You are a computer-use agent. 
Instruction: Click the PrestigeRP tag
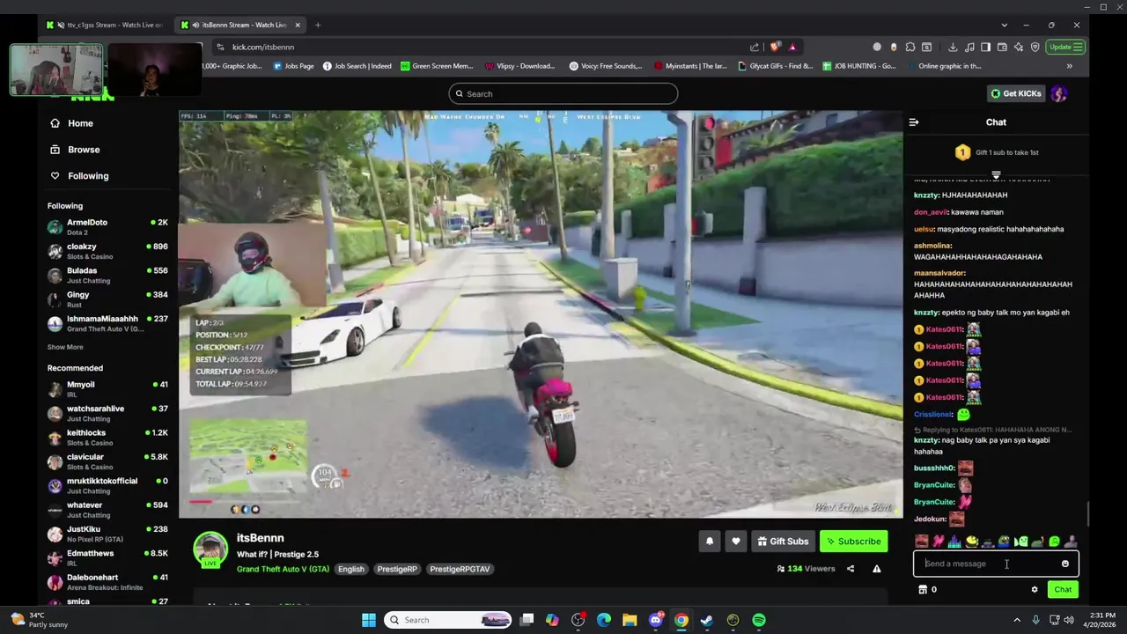pyautogui.click(x=397, y=569)
